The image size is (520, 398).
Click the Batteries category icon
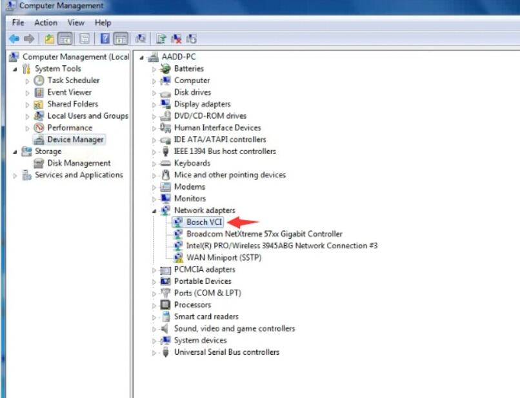[165, 68]
